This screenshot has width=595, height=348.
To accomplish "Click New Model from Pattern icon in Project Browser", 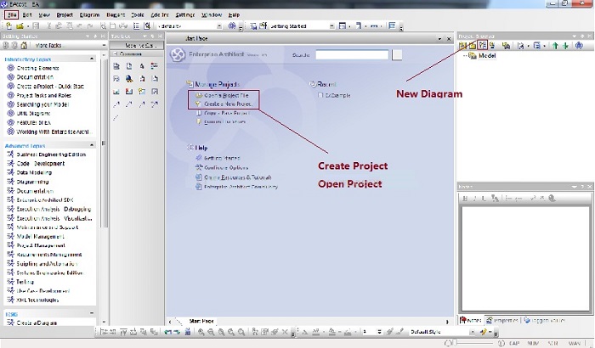I will 462,46.
